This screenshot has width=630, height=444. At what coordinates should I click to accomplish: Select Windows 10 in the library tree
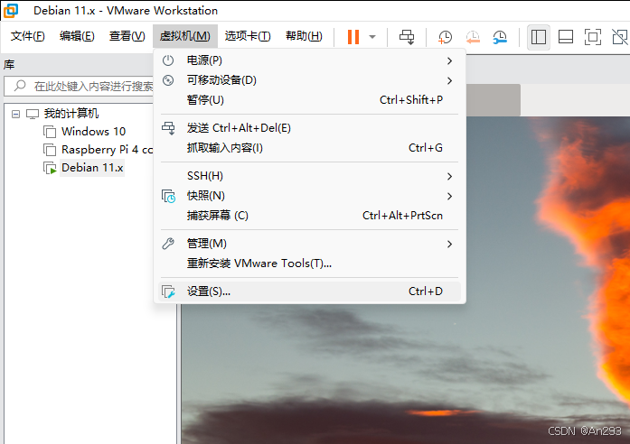click(x=93, y=132)
